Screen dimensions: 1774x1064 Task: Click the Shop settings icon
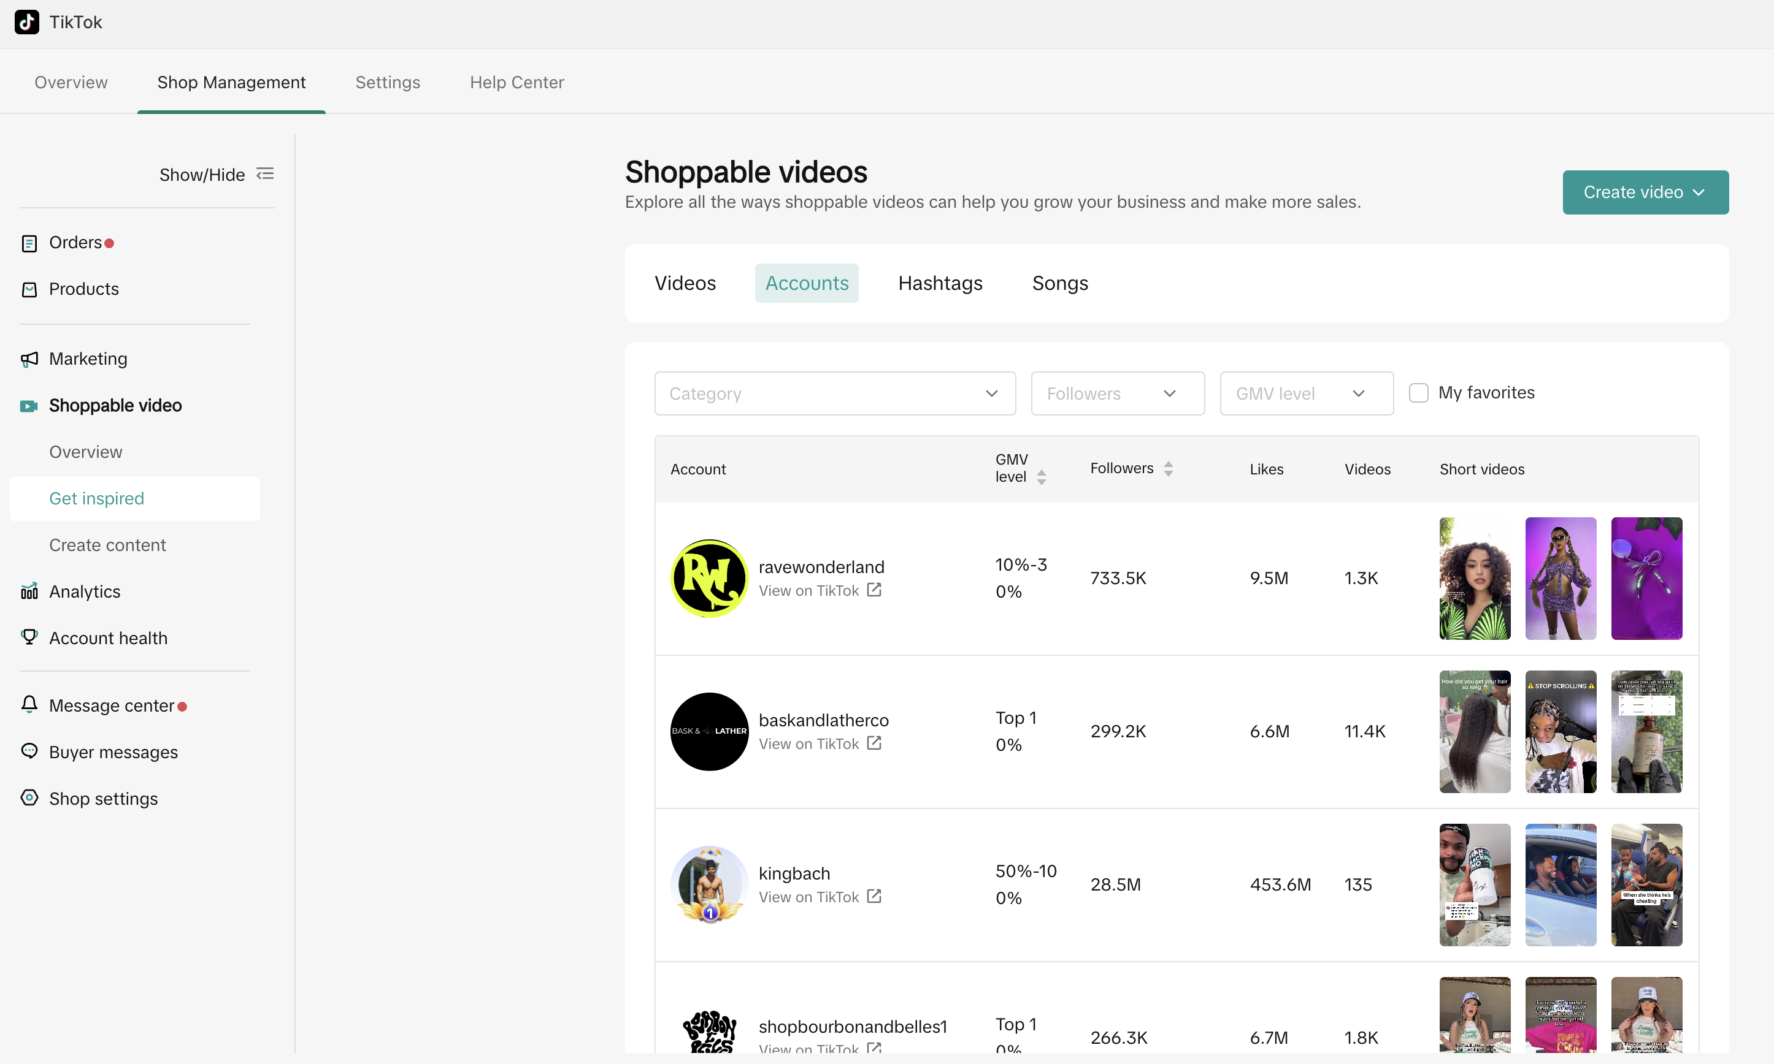click(x=29, y=798)
